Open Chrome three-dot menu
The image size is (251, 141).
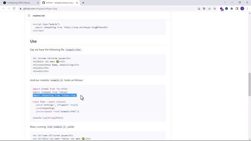pos(247,9)
